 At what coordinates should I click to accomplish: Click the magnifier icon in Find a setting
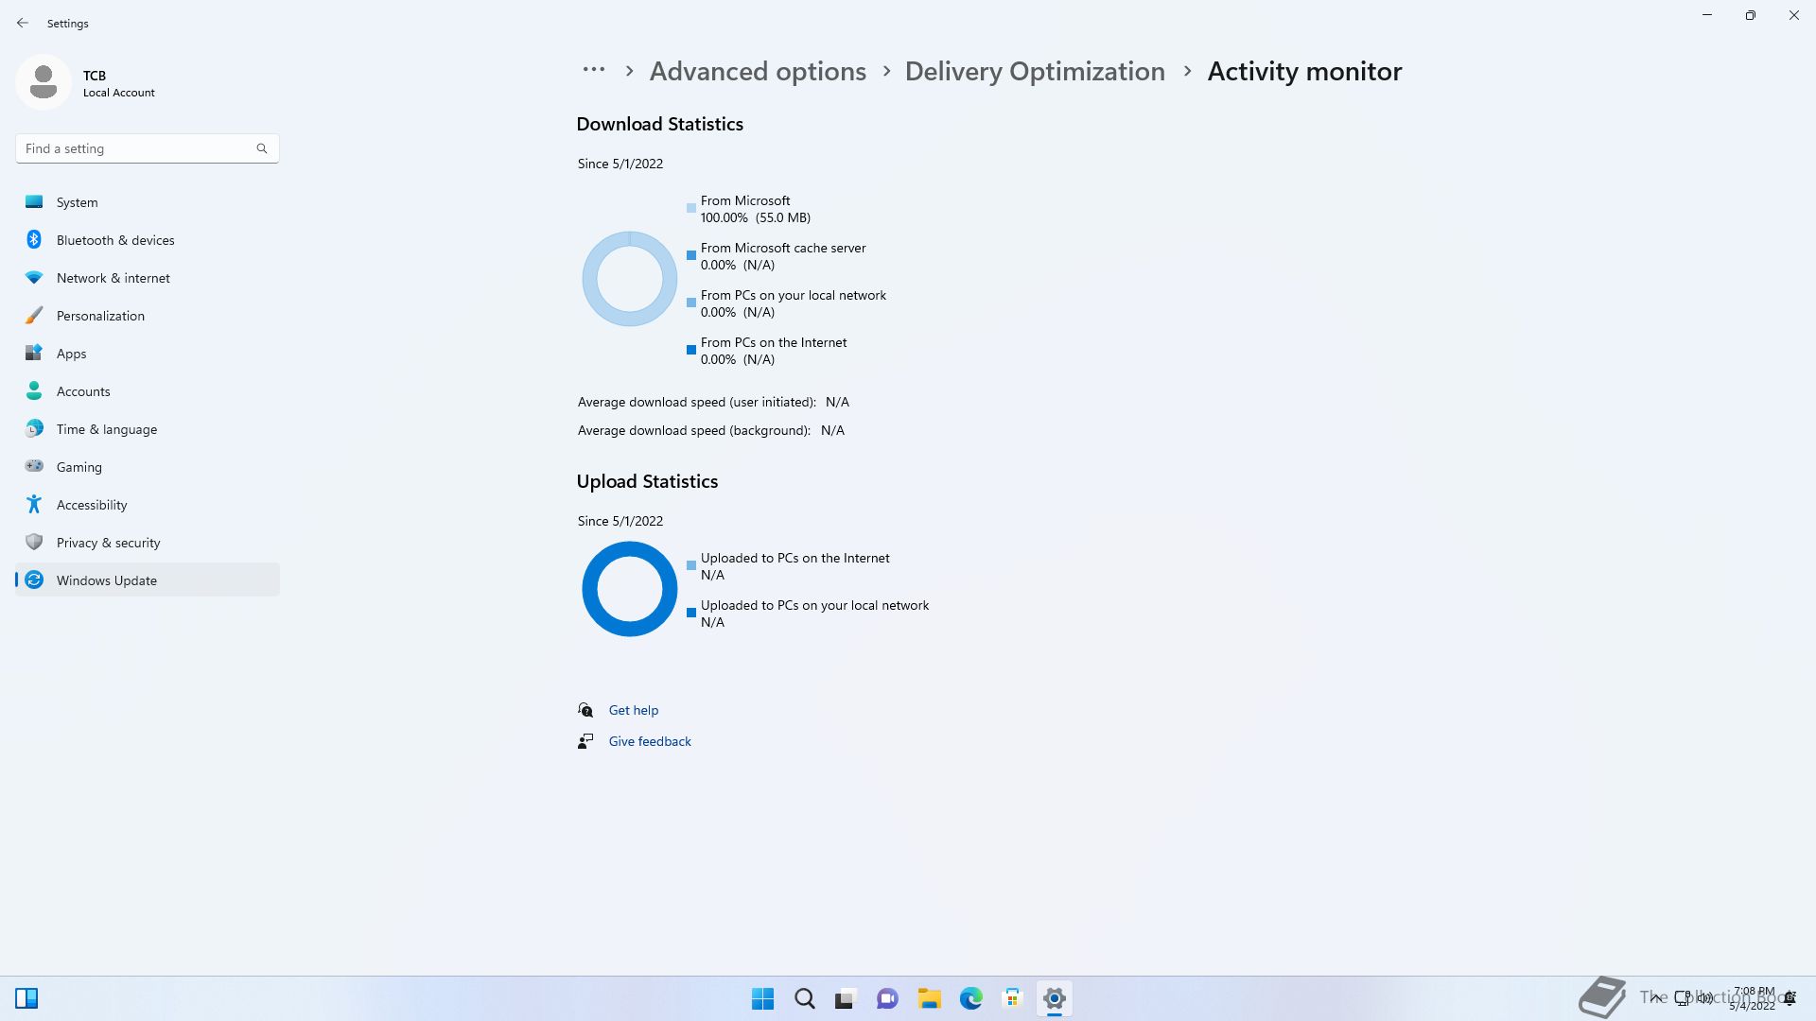pyautogui.click(x=262, y=148)
